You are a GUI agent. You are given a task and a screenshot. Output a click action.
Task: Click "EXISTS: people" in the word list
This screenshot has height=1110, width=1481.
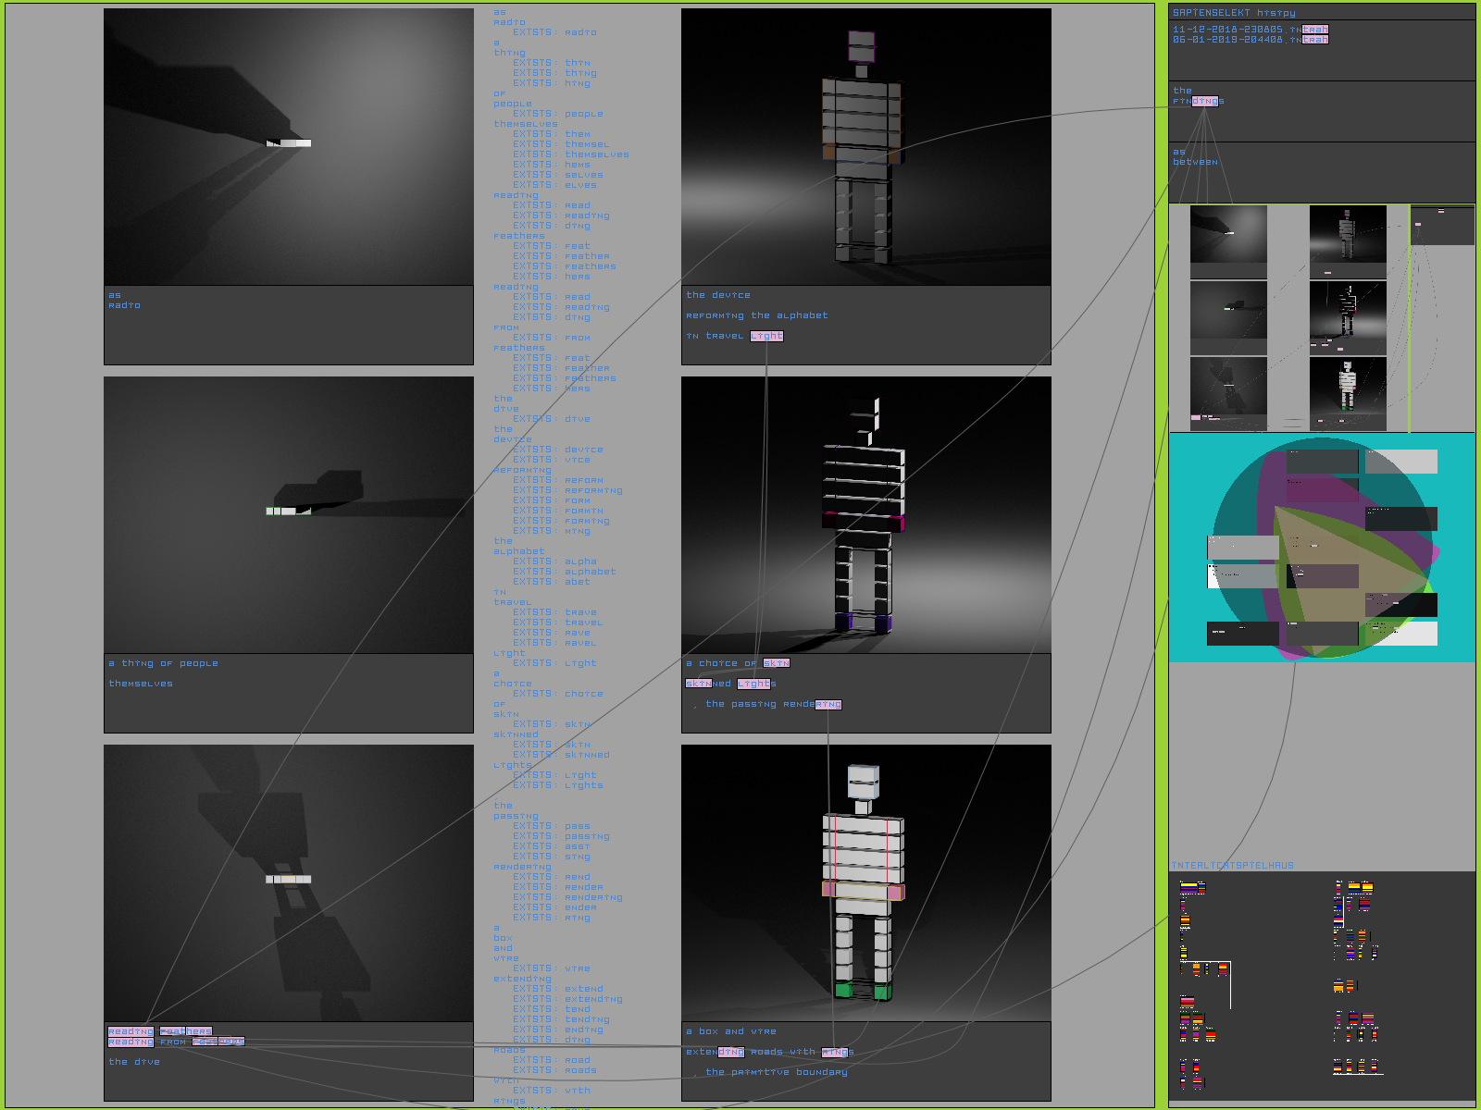point(557,114)
